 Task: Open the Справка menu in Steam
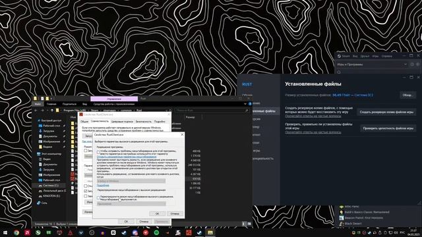click(387, 56)
